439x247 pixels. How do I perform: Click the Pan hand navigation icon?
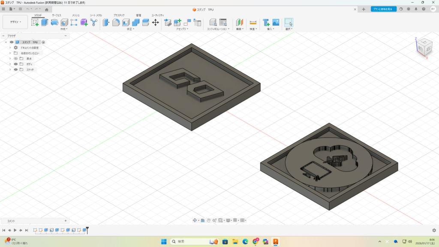(x=208, y=220)
